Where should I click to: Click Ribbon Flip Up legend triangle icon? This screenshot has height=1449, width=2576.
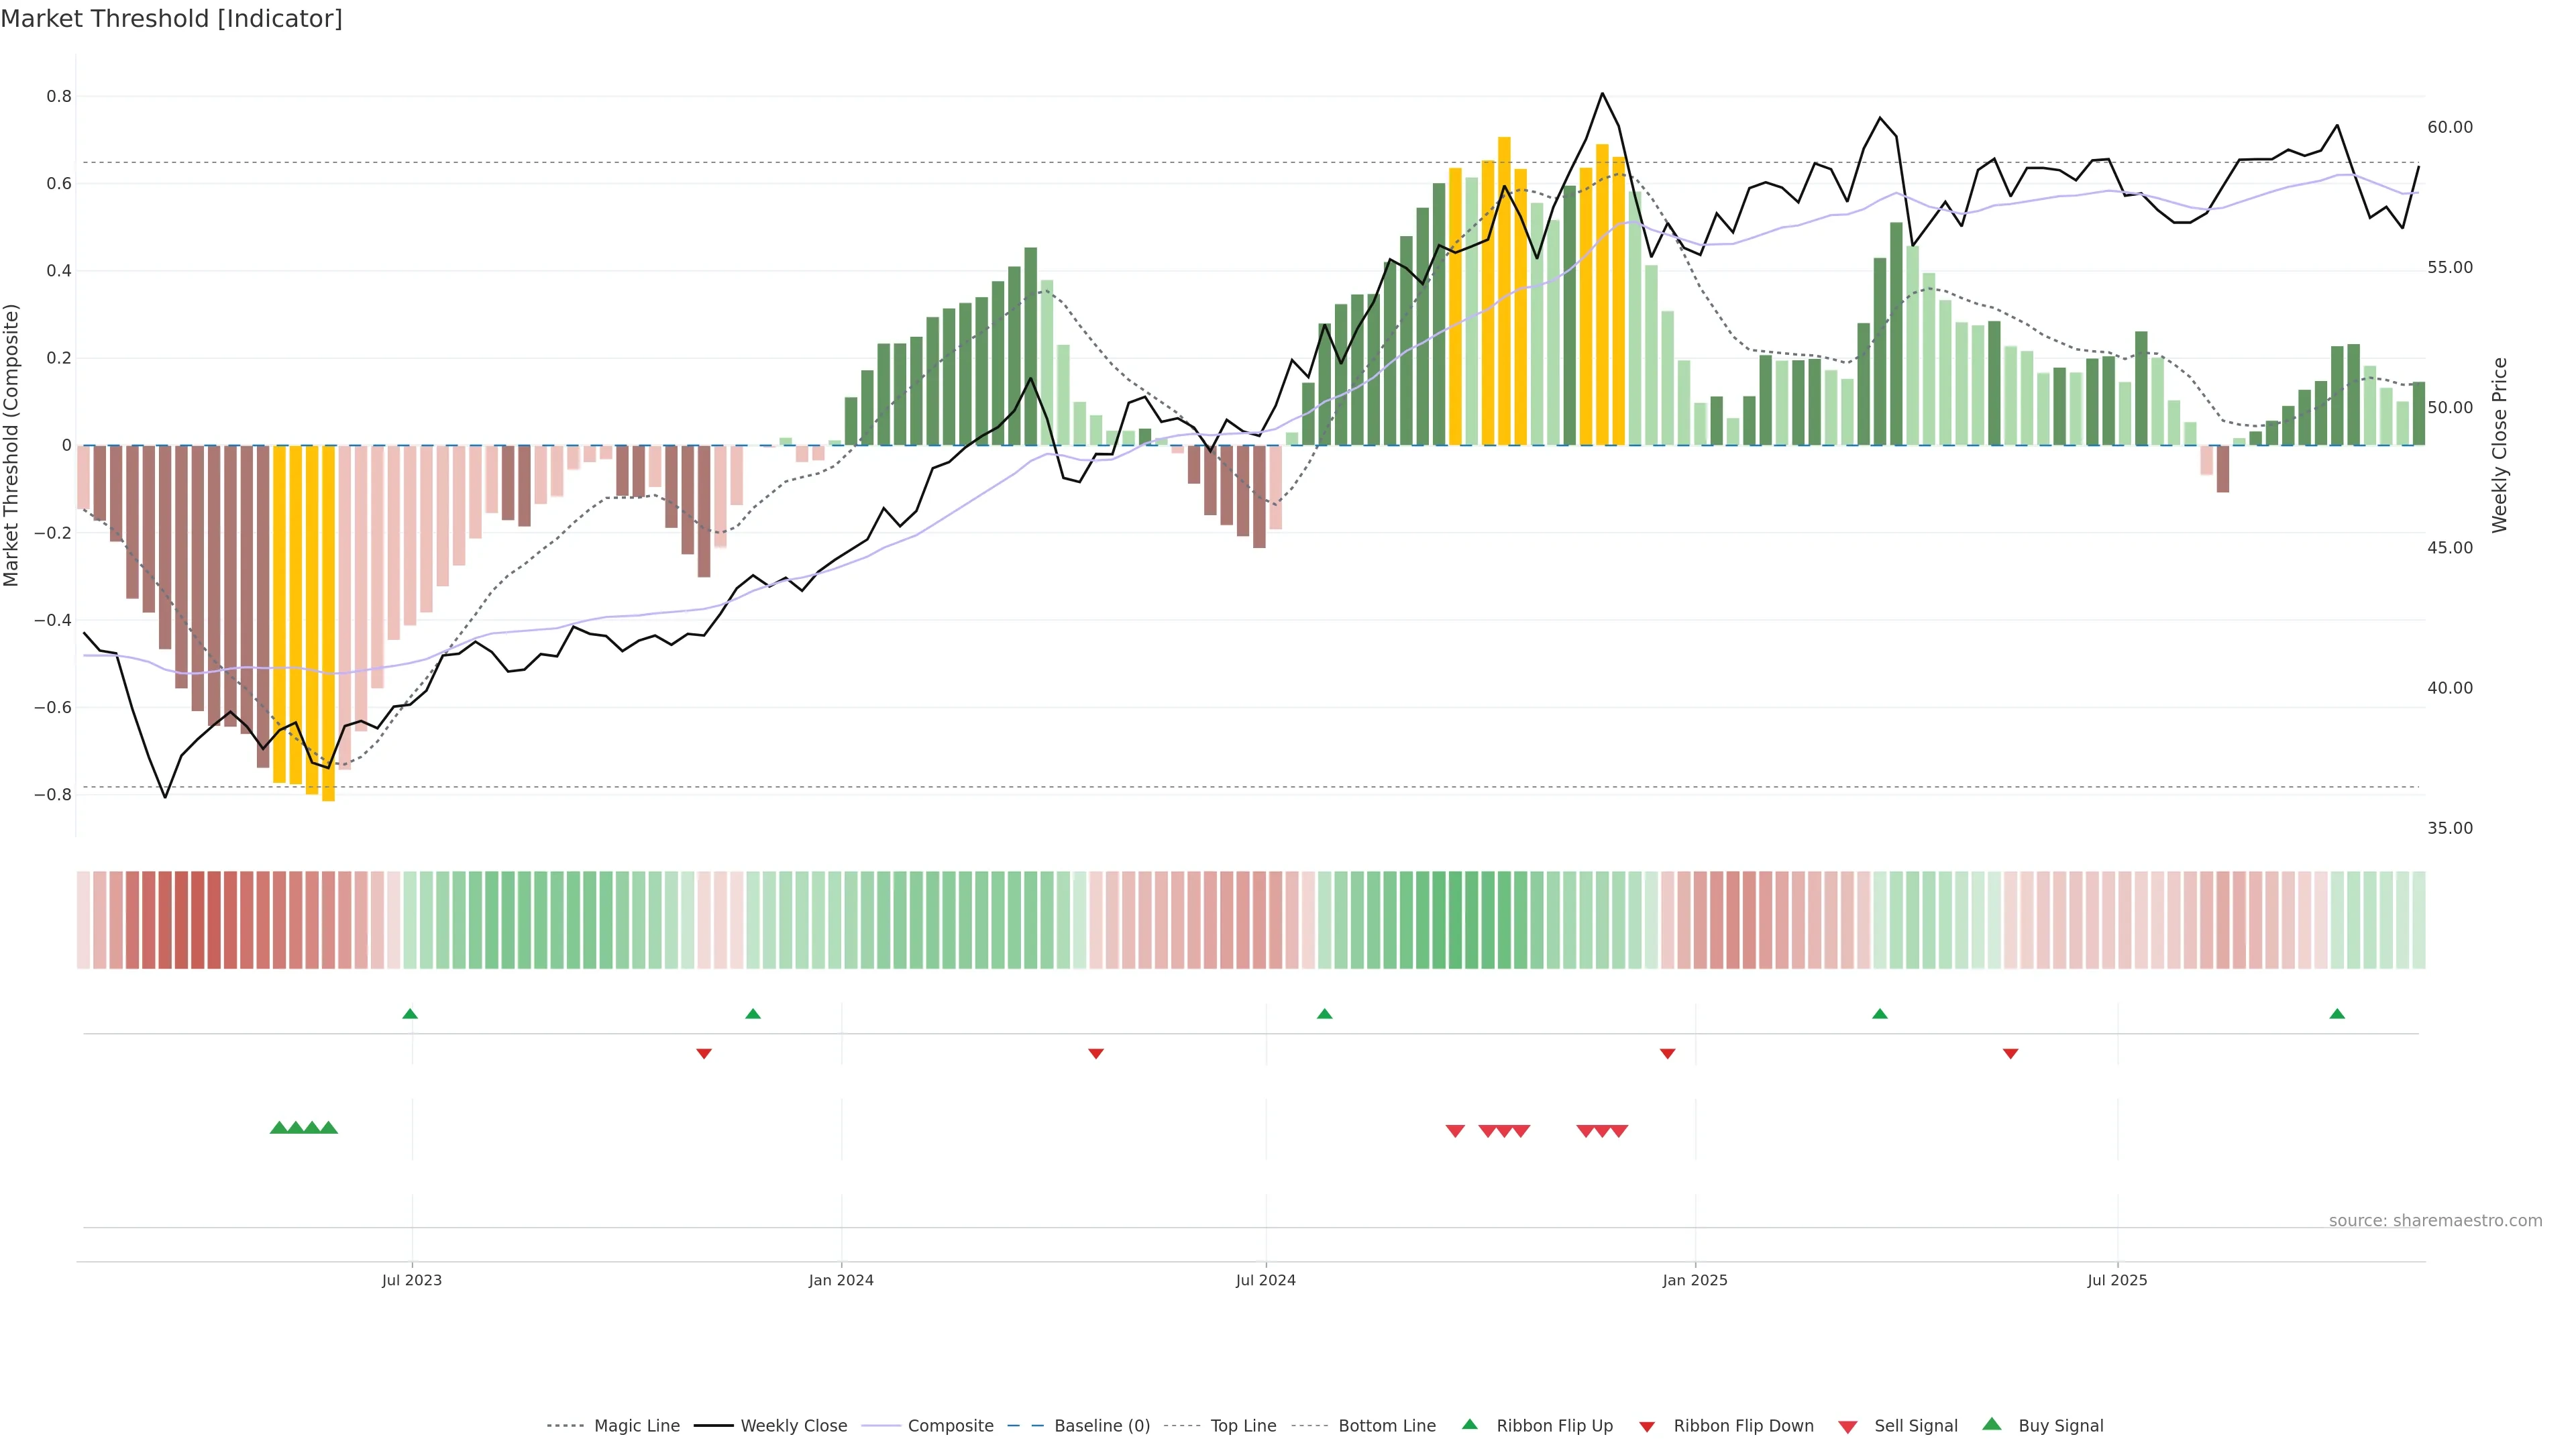tap(1470, 1424)
